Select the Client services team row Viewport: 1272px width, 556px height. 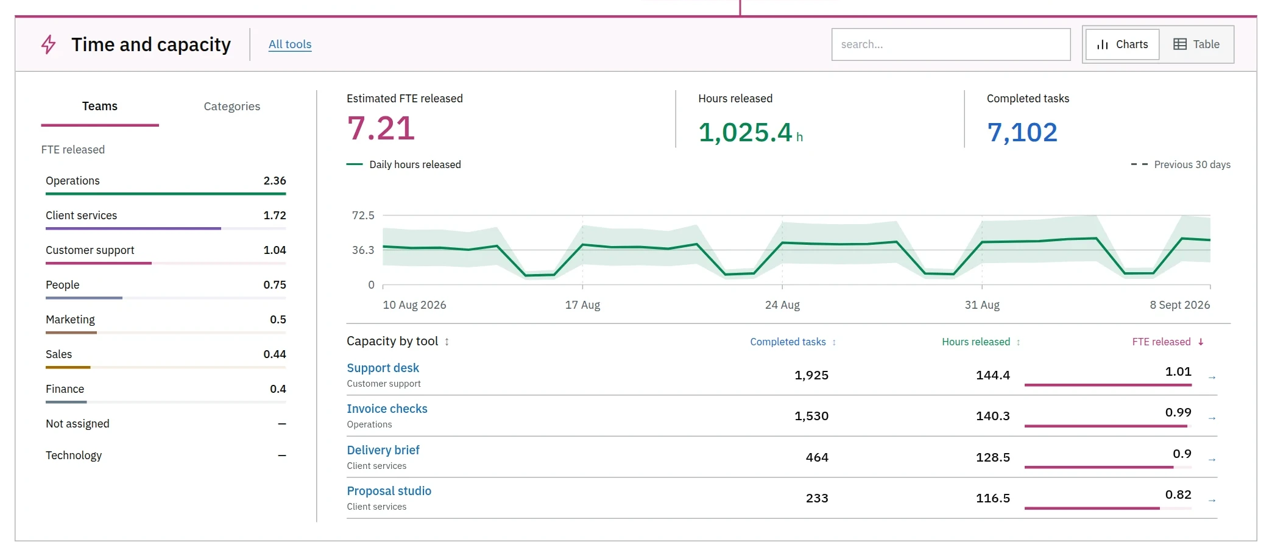(x=166, y=219)
